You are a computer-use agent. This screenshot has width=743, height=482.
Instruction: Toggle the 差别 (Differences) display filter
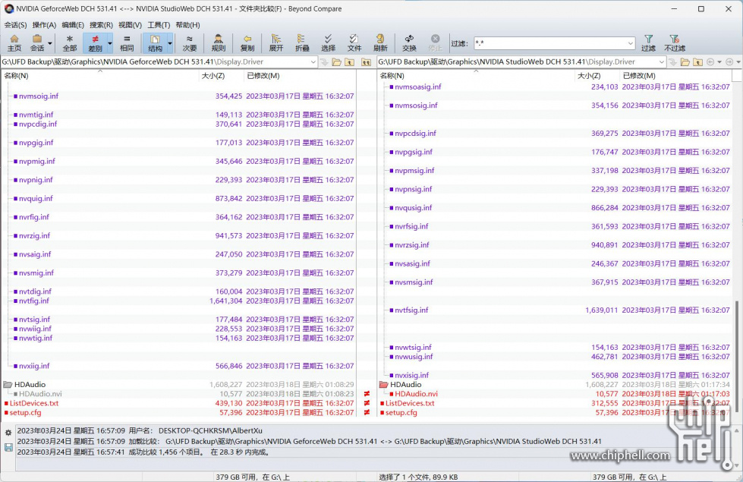95,43
